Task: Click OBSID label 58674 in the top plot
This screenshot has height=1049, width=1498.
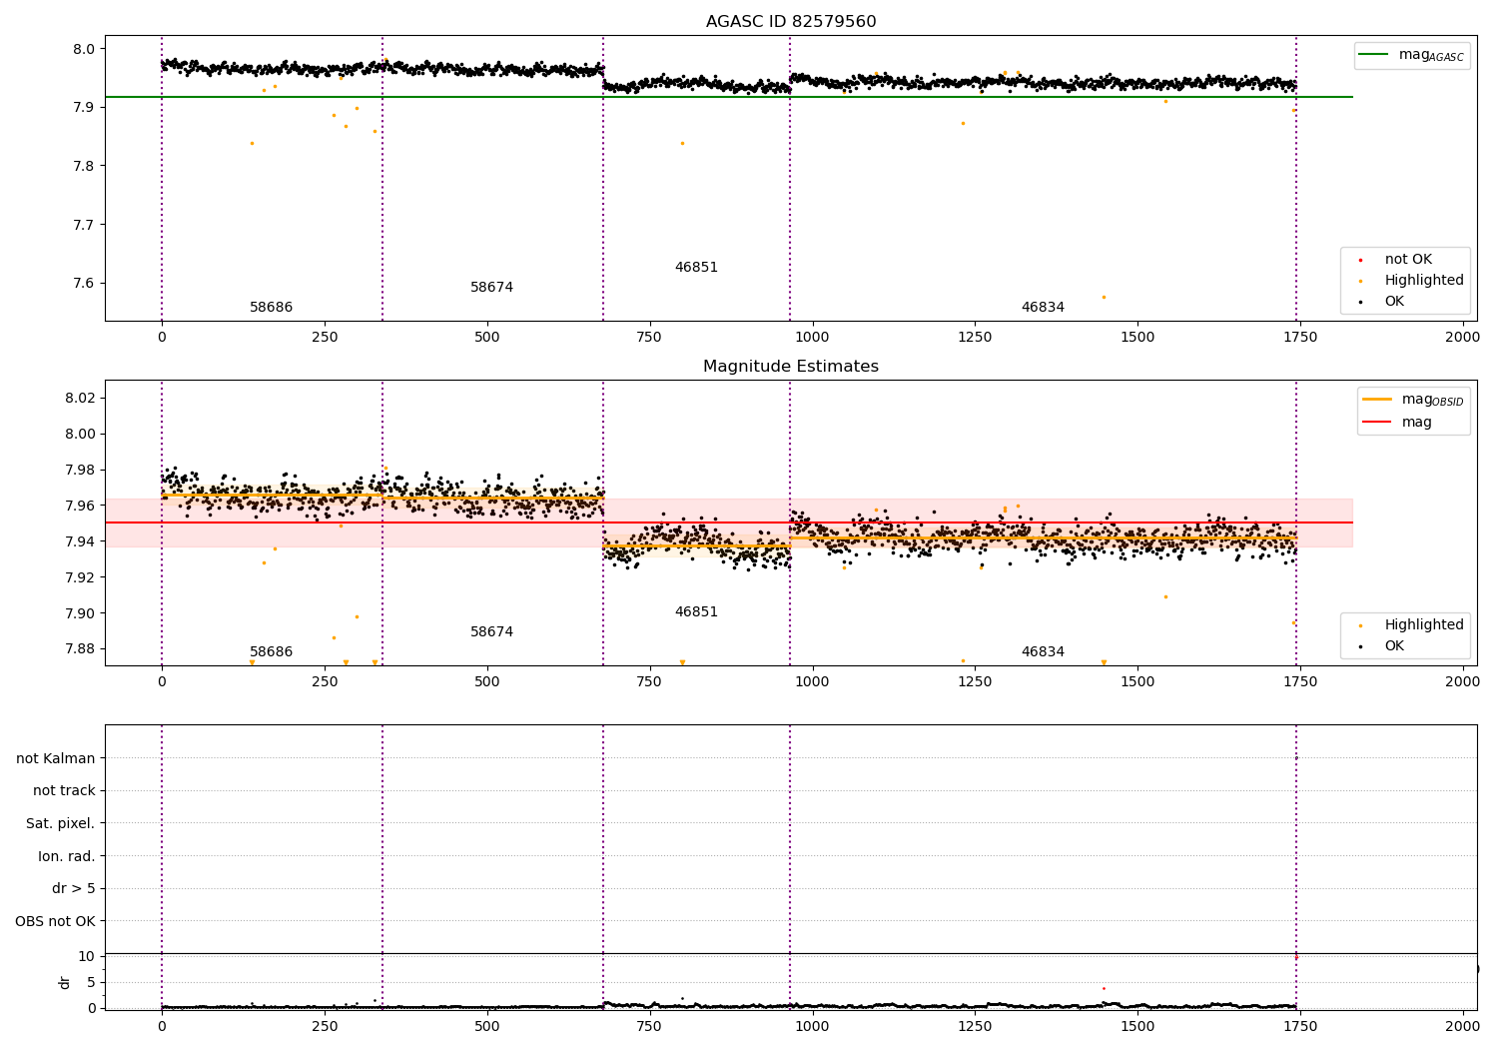Action: point(491,288)
